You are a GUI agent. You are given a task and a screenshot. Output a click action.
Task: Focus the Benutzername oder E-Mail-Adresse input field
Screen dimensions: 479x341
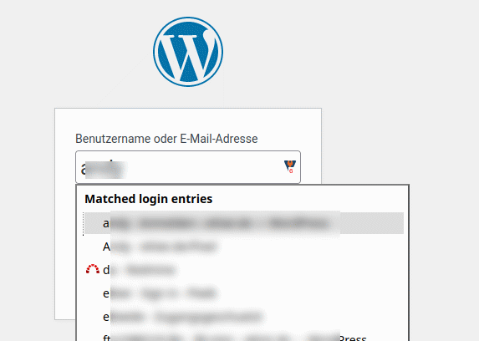coord(188,167)
